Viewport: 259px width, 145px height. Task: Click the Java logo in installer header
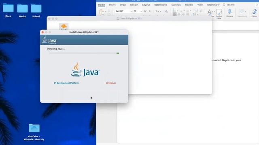(49, 40)
